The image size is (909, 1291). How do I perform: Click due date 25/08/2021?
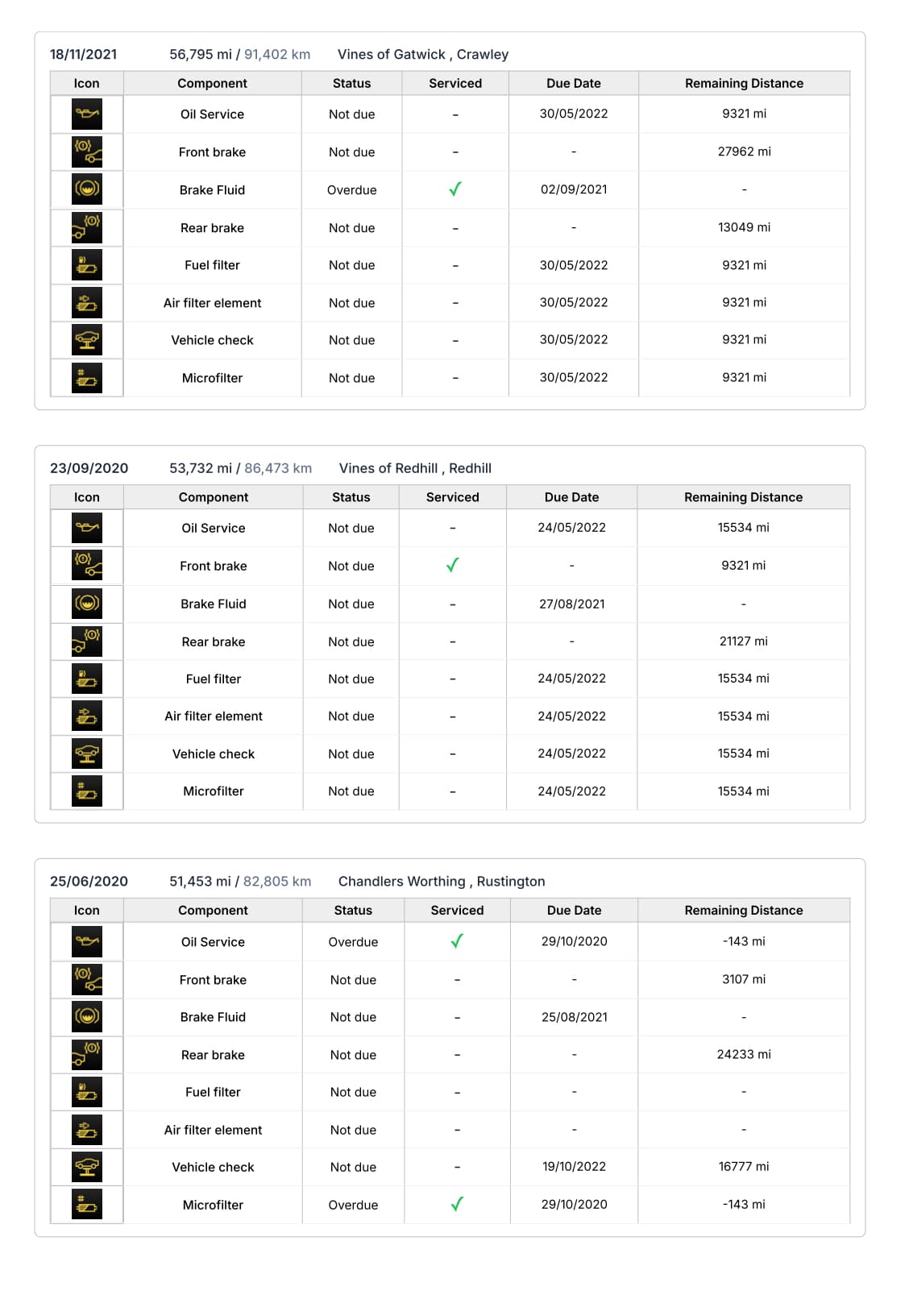click(575, 1017)
